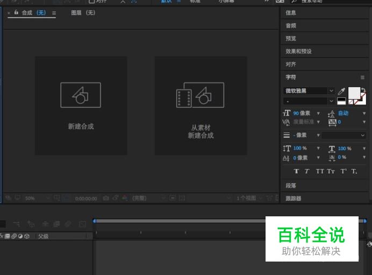The width and height of the screenshot is (372, 275).
Task: Edit the 自动 leading value
Action: pyautogui.click(x=343, y=113)
